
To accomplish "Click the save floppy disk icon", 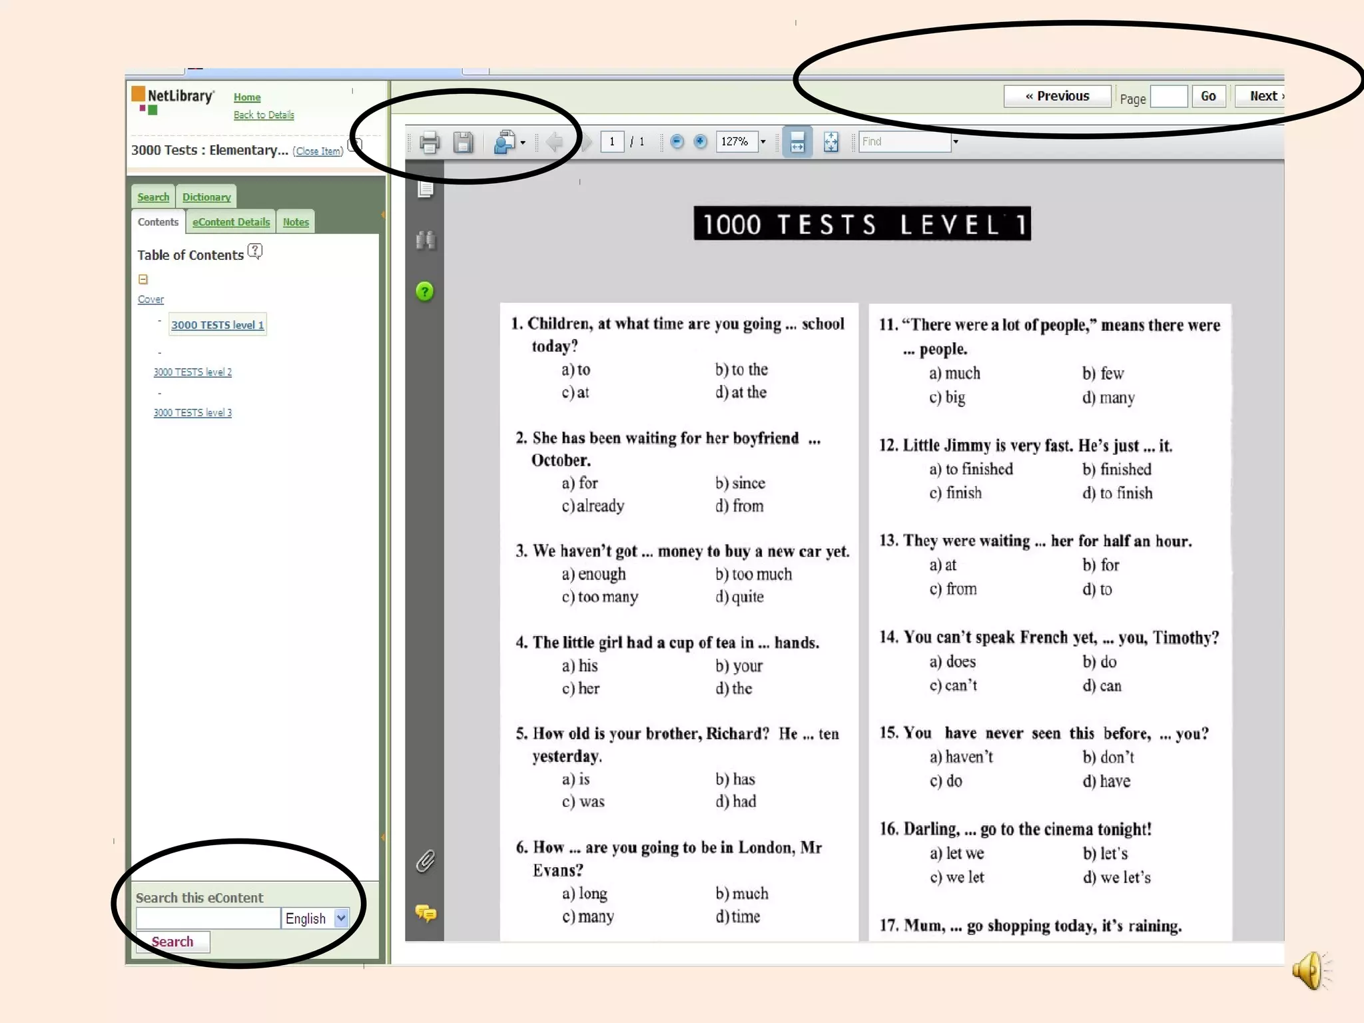I will point(463,142).
